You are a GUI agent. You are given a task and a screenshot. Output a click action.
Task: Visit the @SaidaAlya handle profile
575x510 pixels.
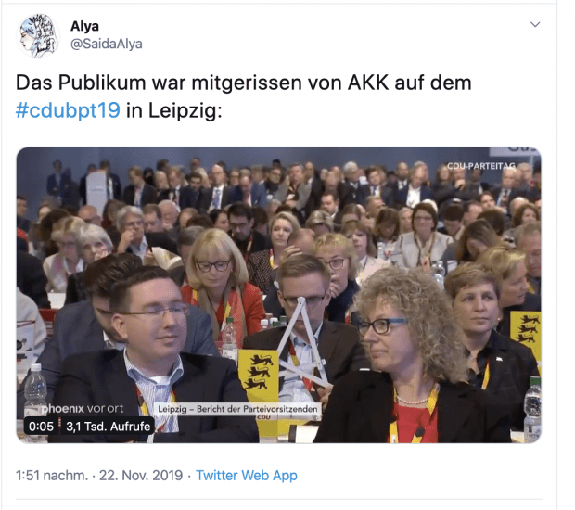click(x=107, y=44)
